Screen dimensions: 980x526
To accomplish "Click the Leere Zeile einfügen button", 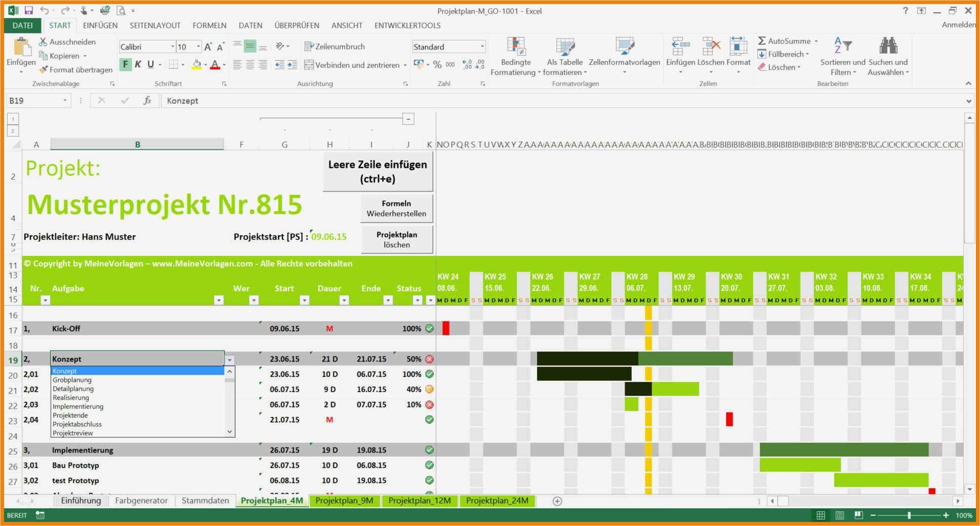I will point(377,171).
